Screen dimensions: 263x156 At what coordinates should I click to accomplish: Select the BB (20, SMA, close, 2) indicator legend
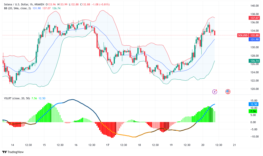(x=17, y=8)
